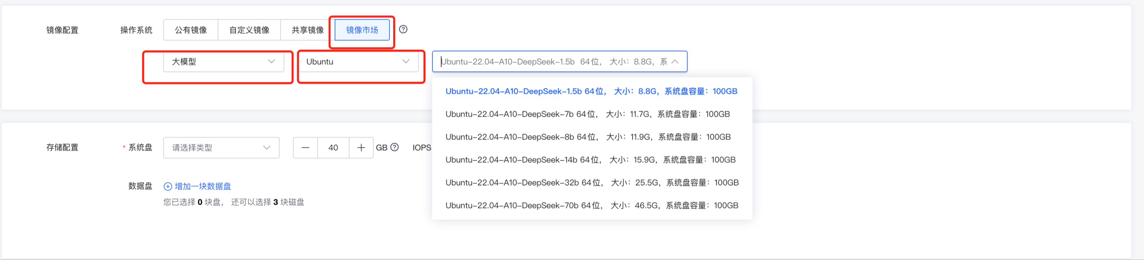Viewport: 1144px width, 260px height.
Task: Choose the DeepSeek-70b image option
Action: (591, 205)
